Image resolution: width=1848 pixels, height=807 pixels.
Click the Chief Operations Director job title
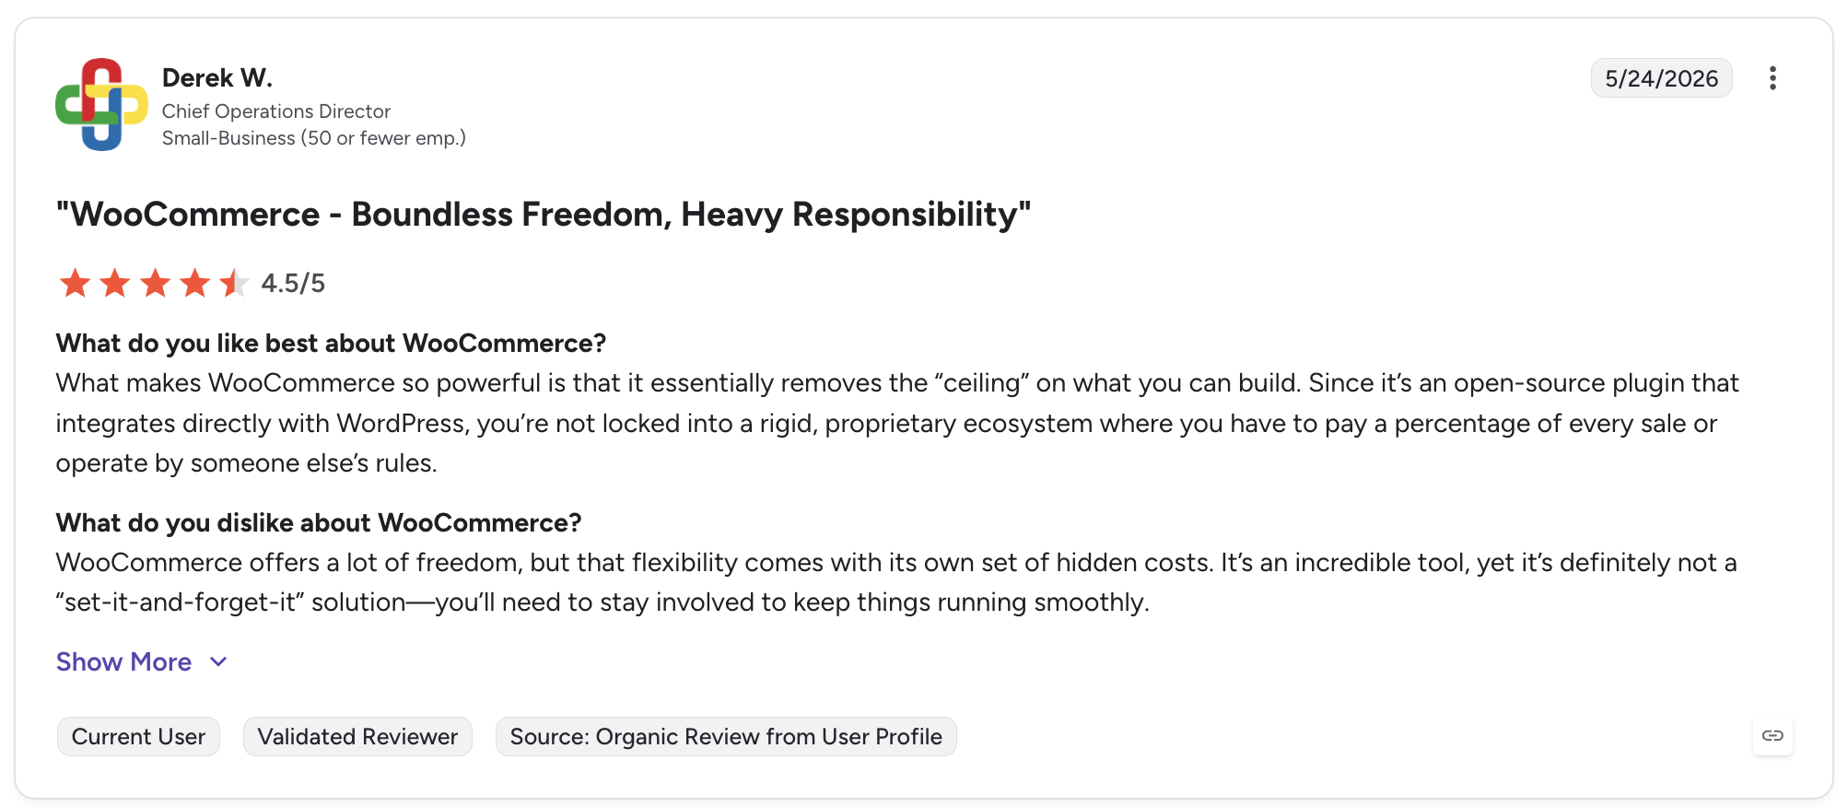tap(276, 111)
